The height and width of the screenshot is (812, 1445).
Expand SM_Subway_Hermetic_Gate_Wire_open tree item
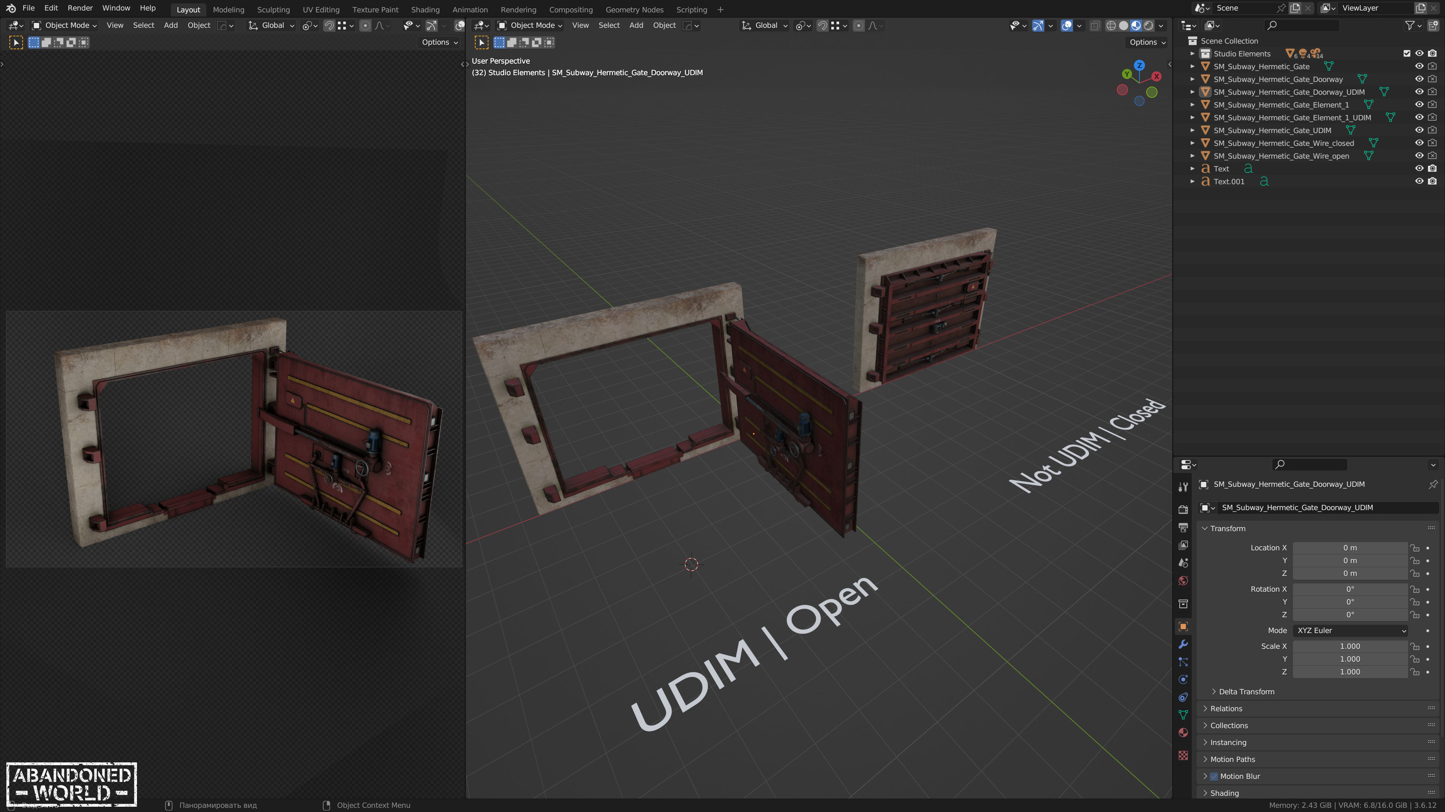tap(1193, 156)
